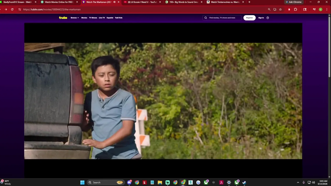Open the Windows Start menu
The height and width of the screenshot is (186, 331).
tap(82, 182)
